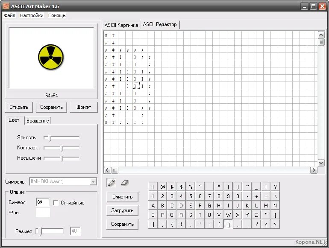Choose the ? character key
This screenshot has height=248, width=329.
(x=275, y=187)
